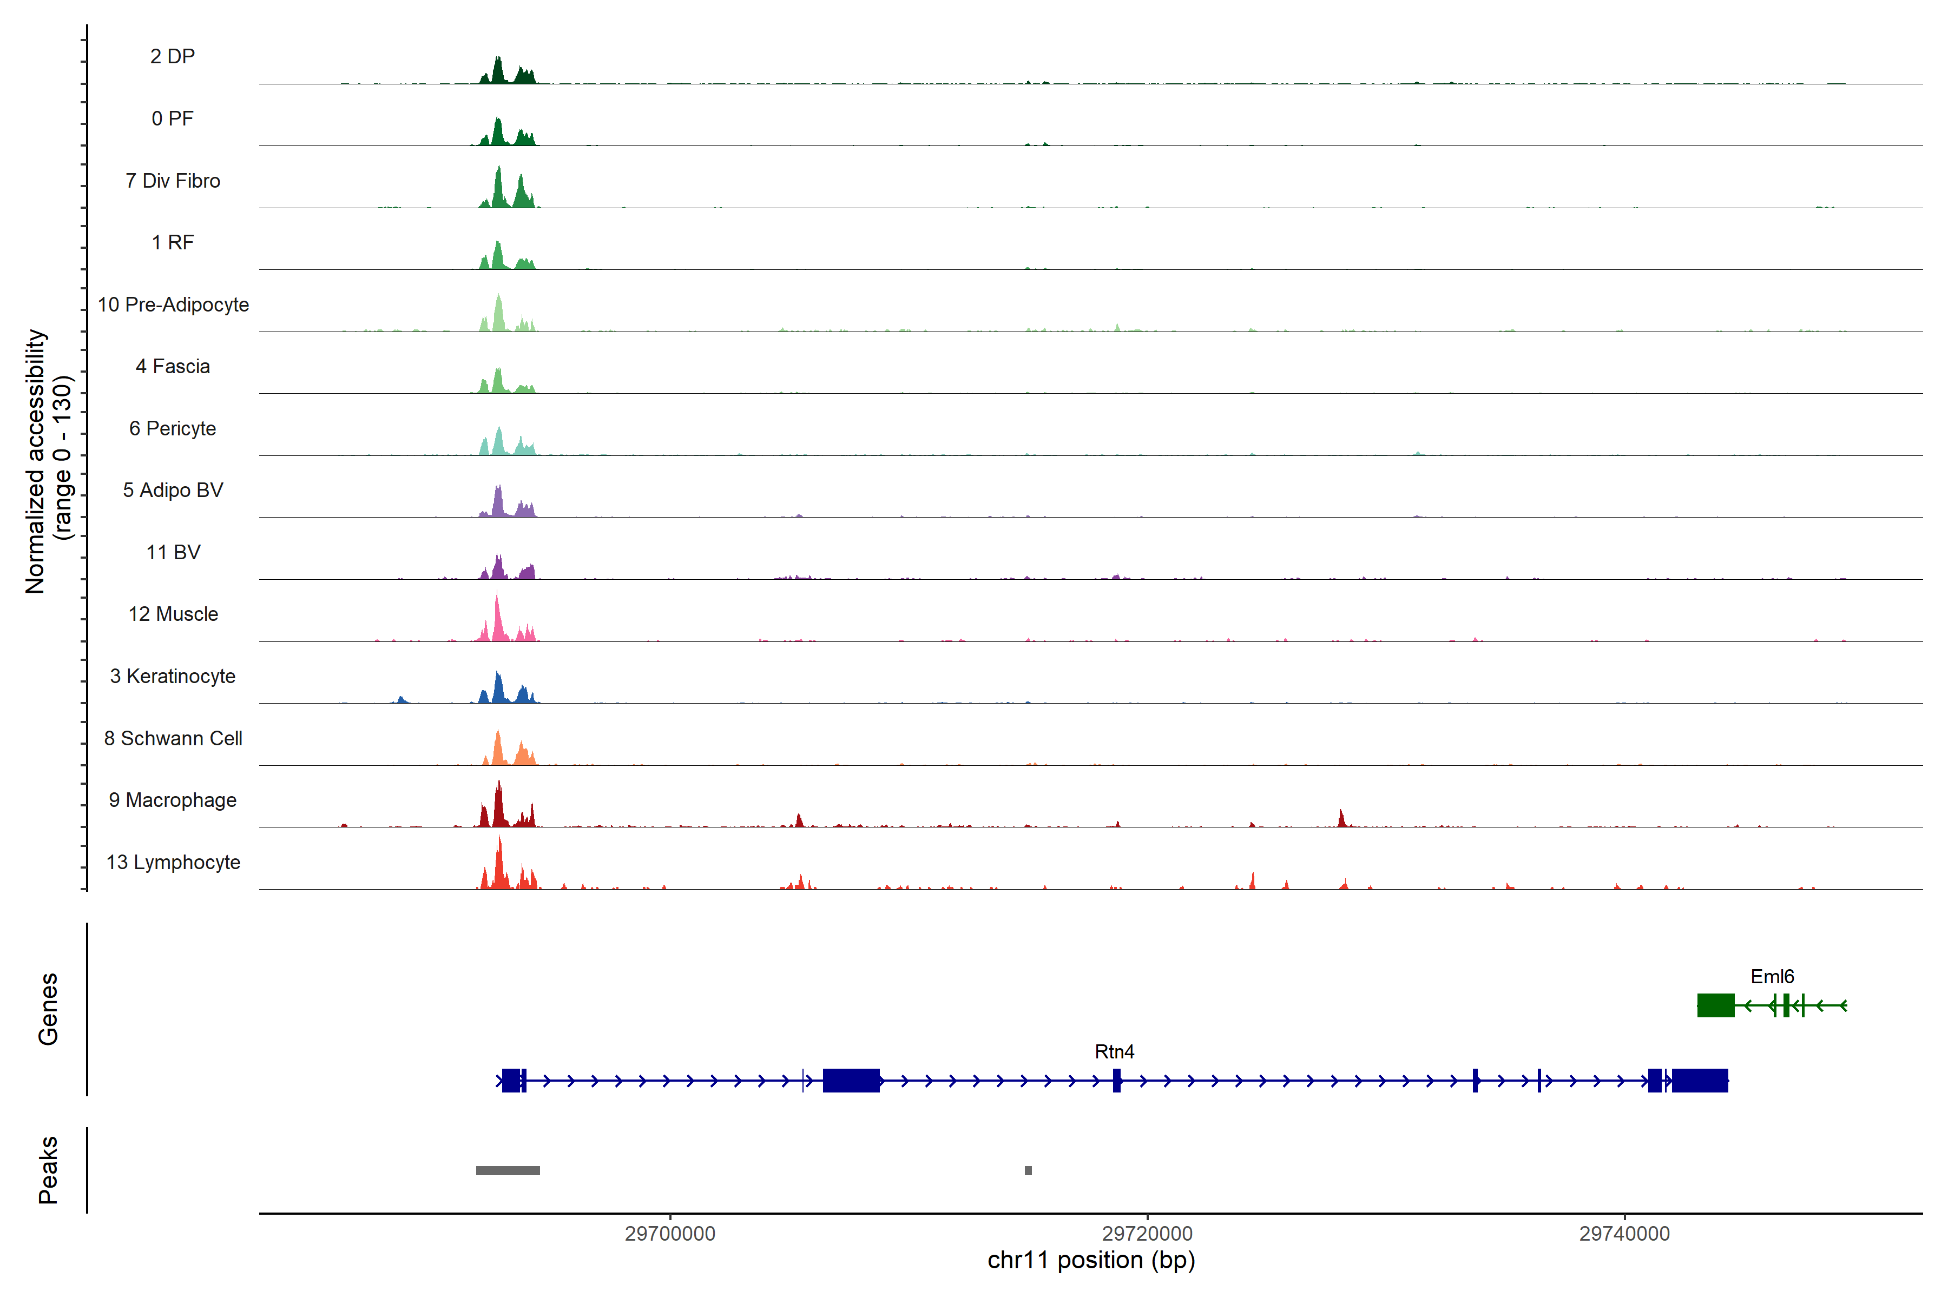Click the 29720000 axis tick label
1948x1298 pixels.
1147,1234
